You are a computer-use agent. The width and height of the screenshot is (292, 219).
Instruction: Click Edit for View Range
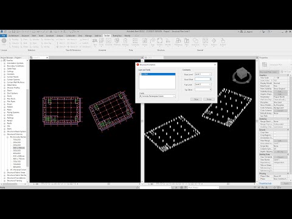click(280, 141)
